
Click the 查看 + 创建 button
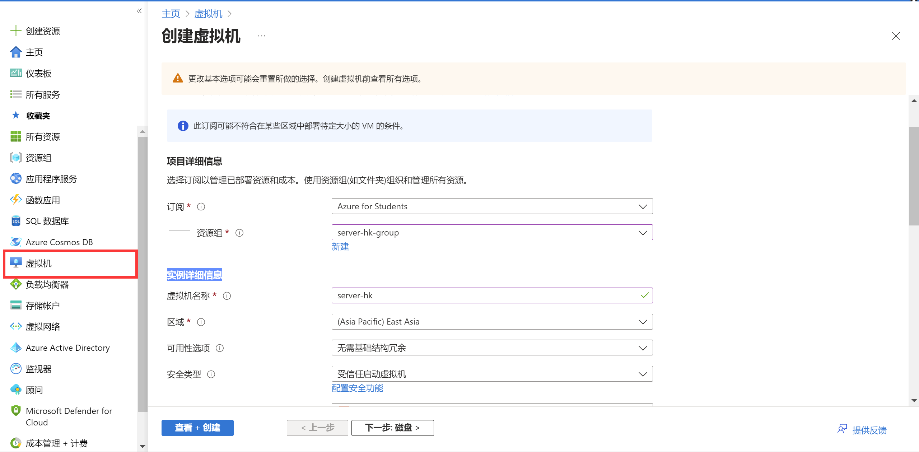(197, 428)
